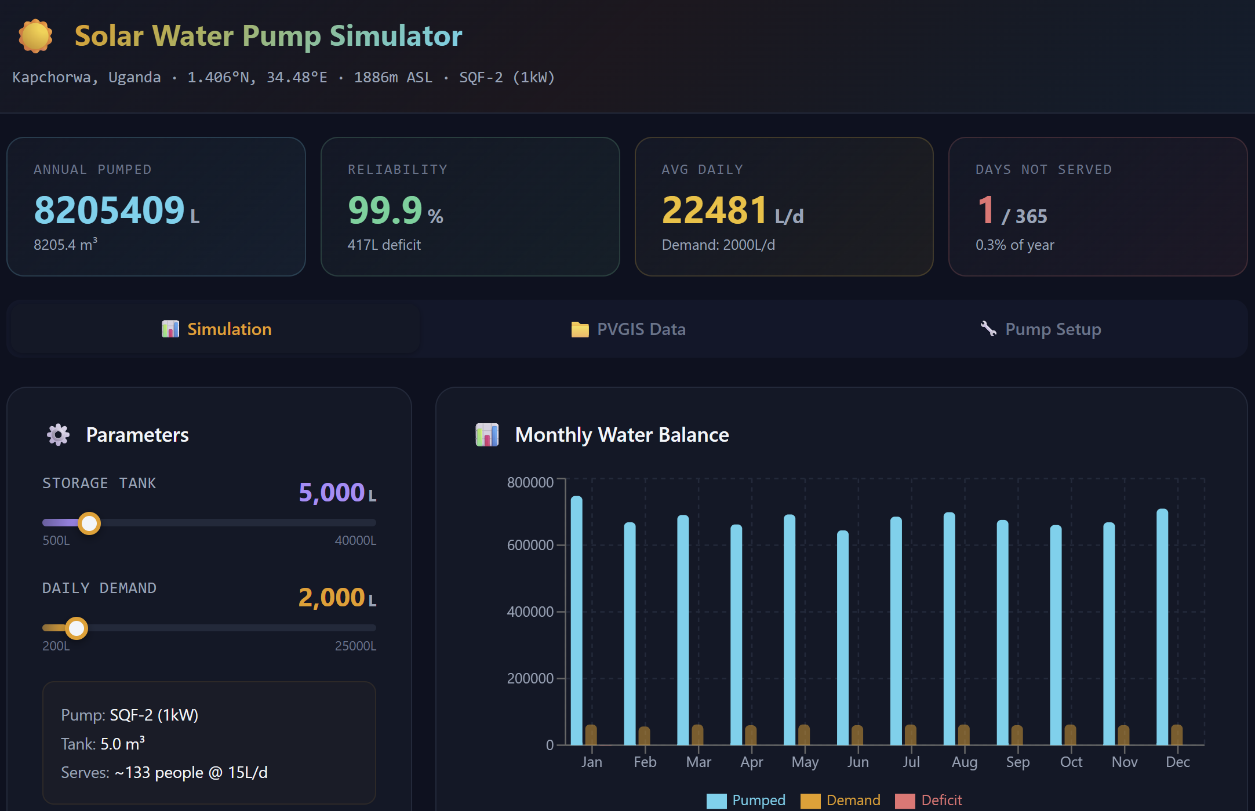Click the gear icon in the Parameters panel
The height and width of the screenshot is (811, 1255).
click(58, 434)
